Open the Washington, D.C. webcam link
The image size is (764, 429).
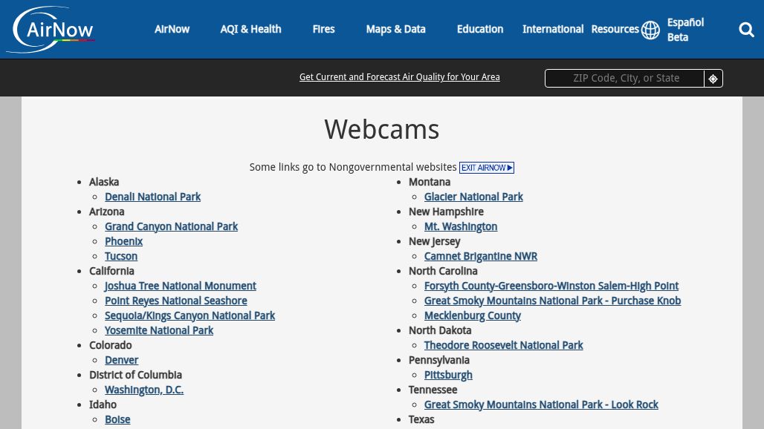(x=143, y=390)
